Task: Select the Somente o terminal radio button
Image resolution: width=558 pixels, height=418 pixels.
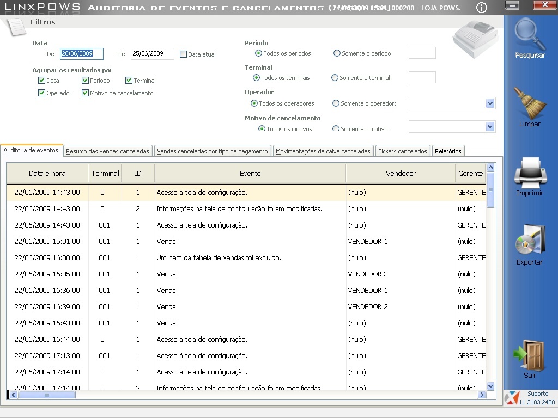Action: point(335,78)
